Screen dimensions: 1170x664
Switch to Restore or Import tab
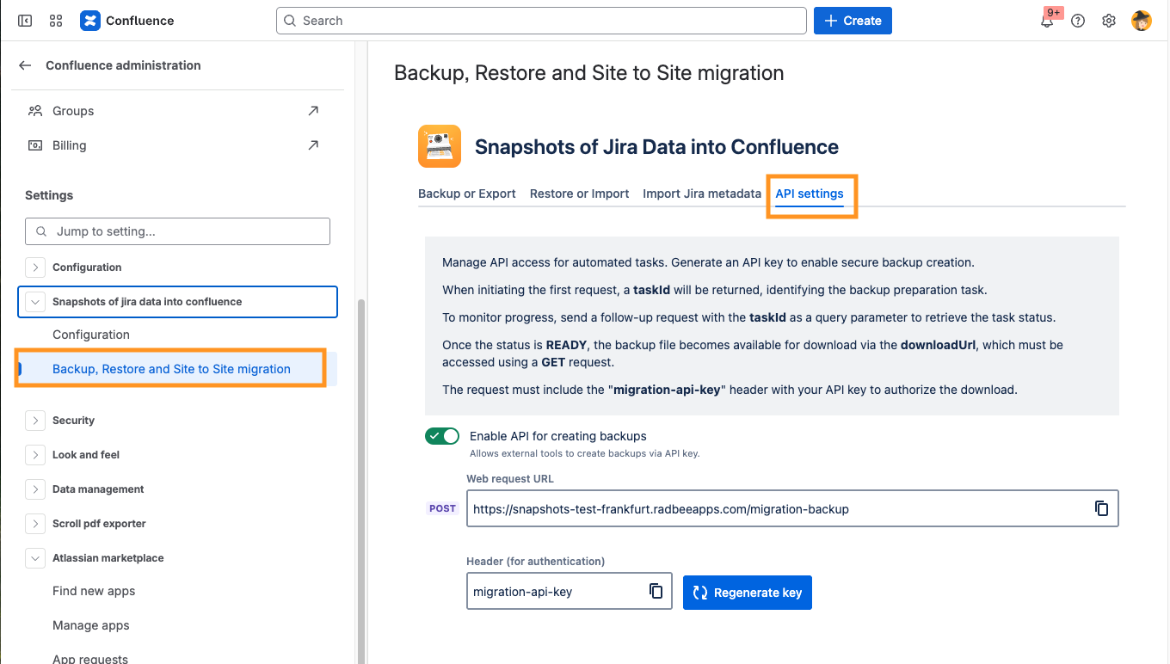(x=580, y=194)
